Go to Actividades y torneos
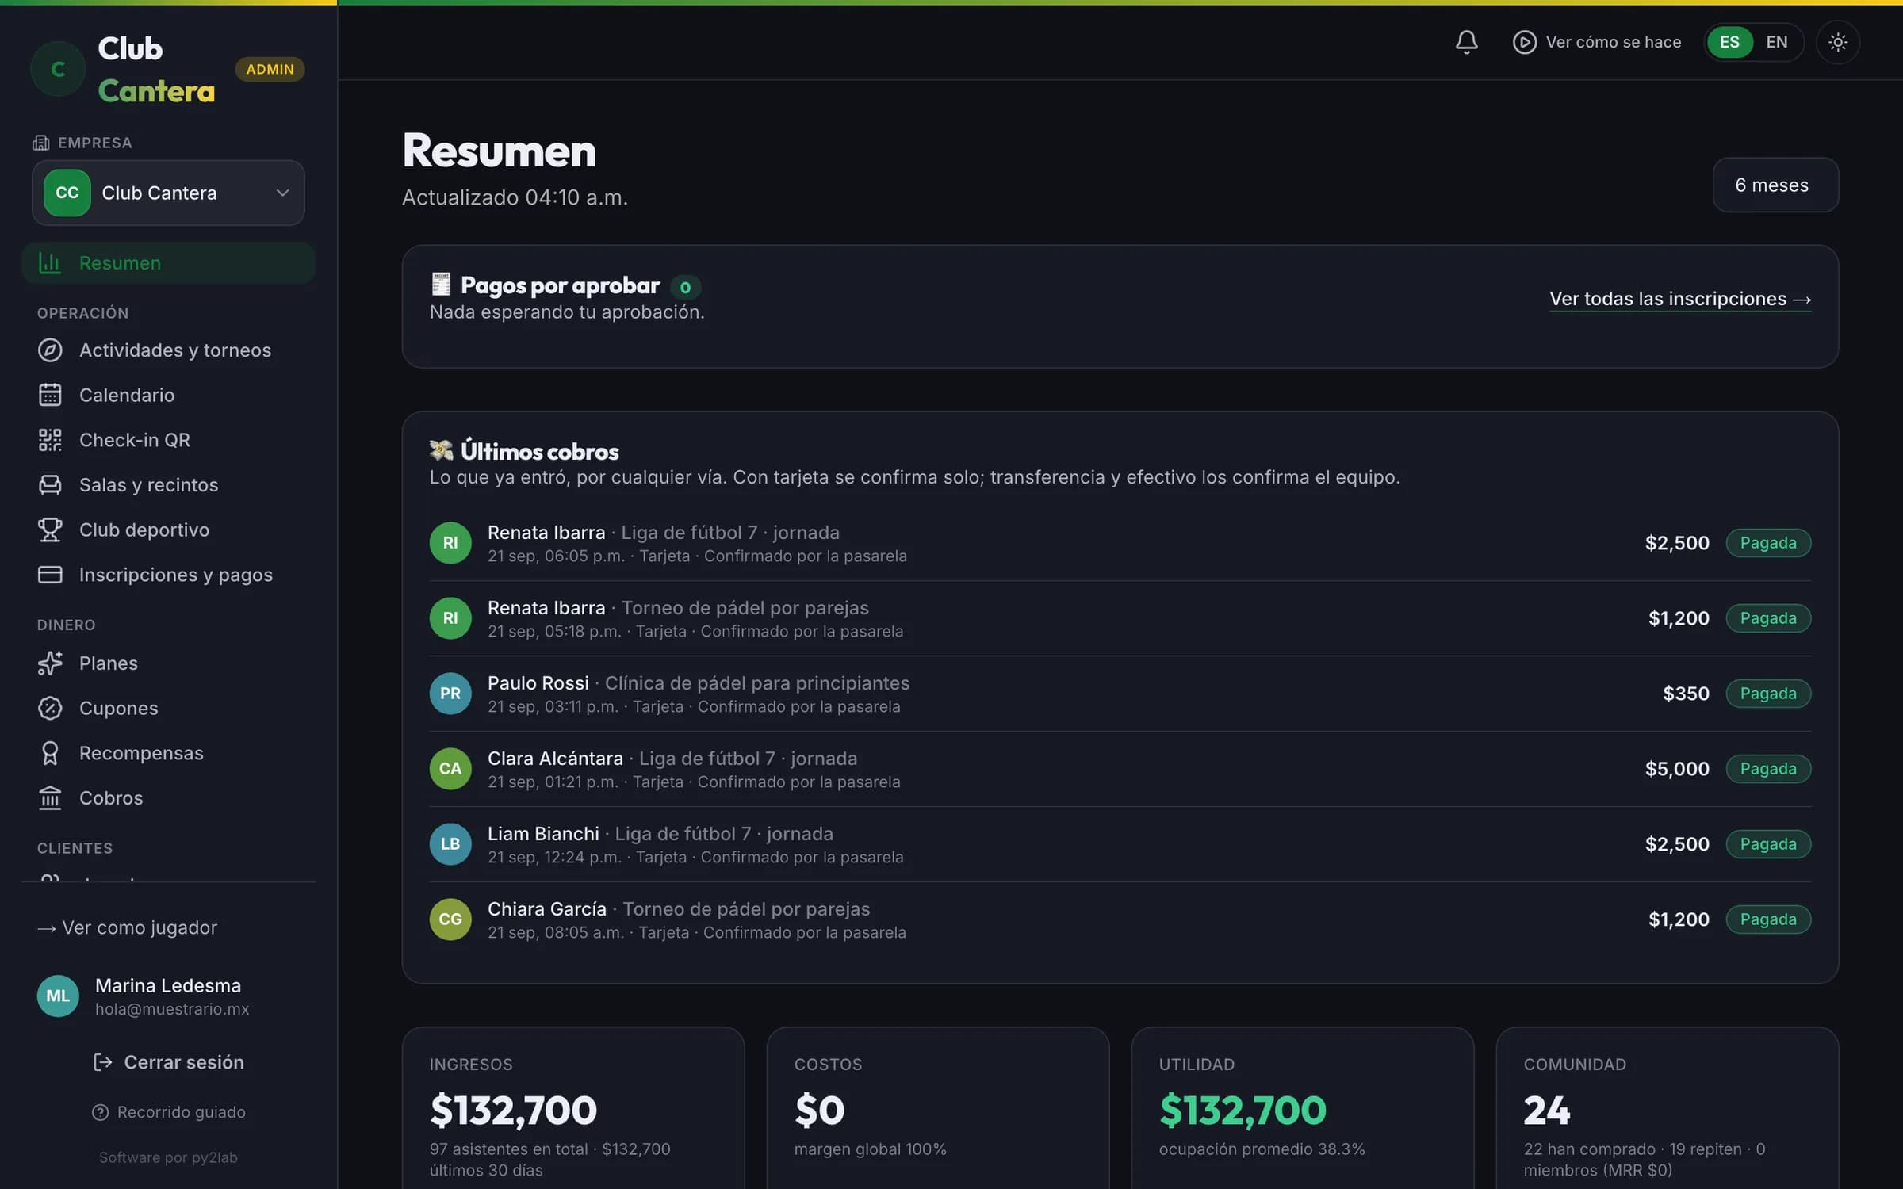 (x=168, y=350)
